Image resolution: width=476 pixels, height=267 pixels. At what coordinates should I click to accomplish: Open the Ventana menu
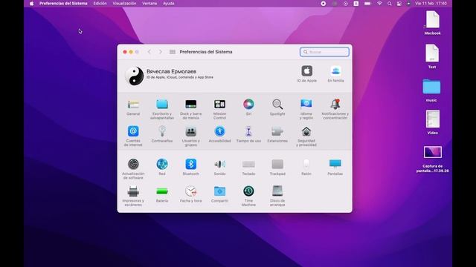coord(149,3)
